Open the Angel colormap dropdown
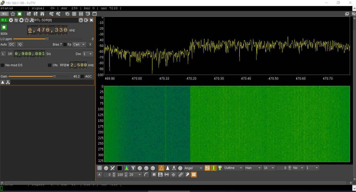Image resolution: width=356 pixels, height=192 pixels. coord(194,168)
